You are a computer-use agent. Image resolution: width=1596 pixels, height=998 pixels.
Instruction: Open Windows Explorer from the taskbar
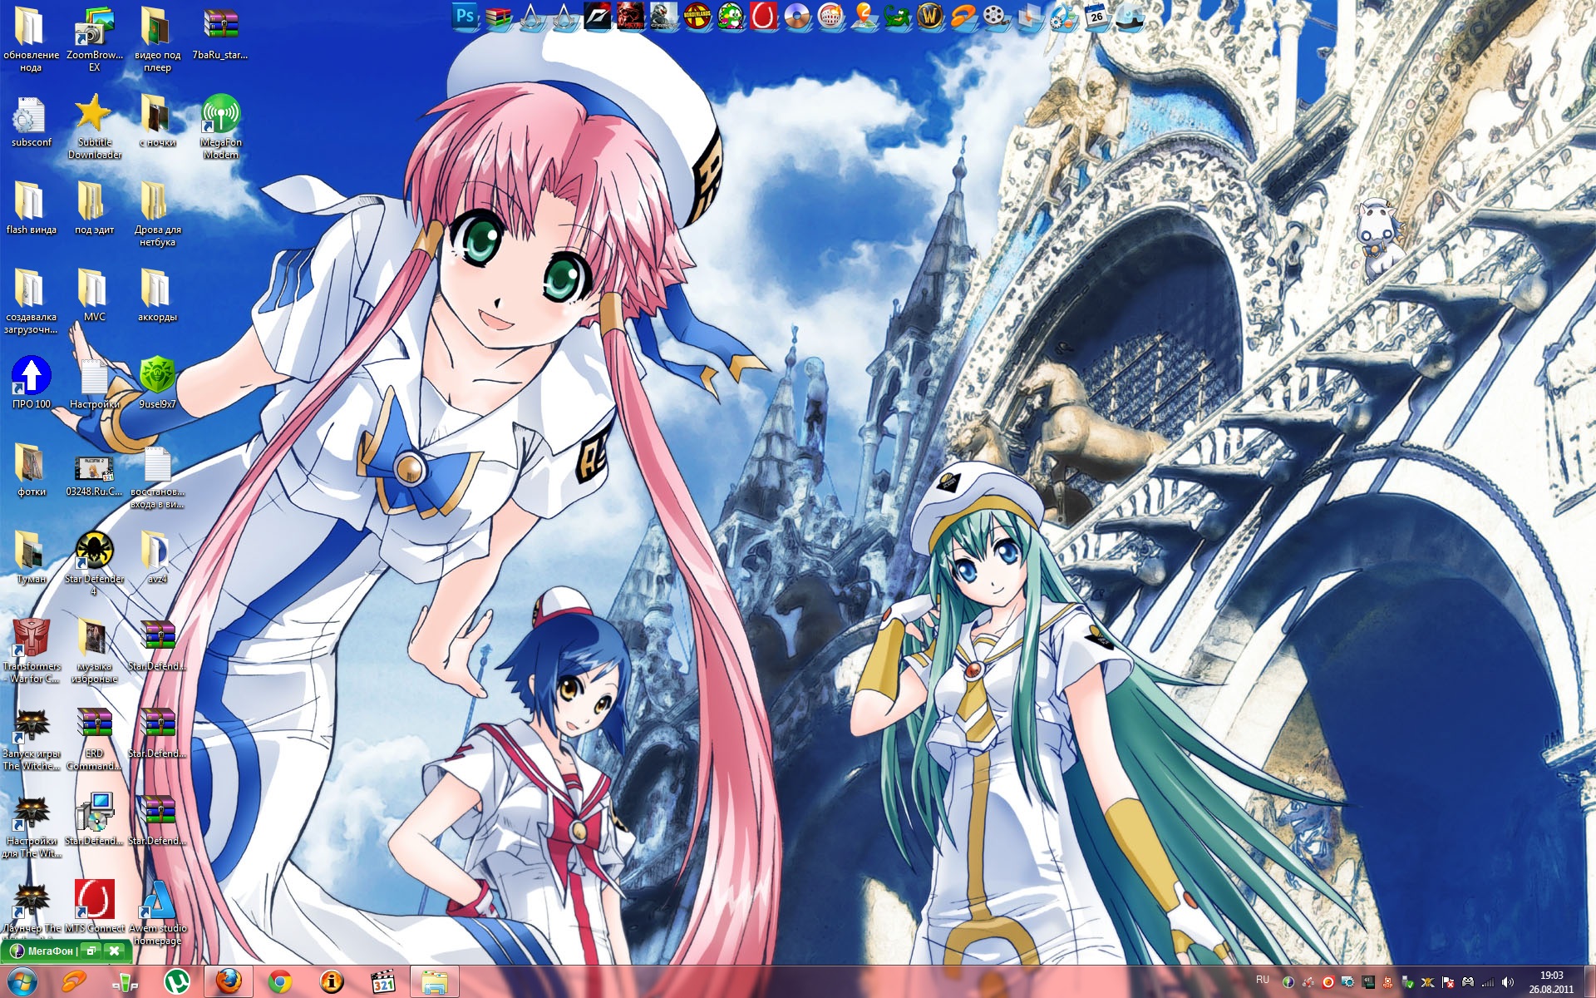coord(435,982)
